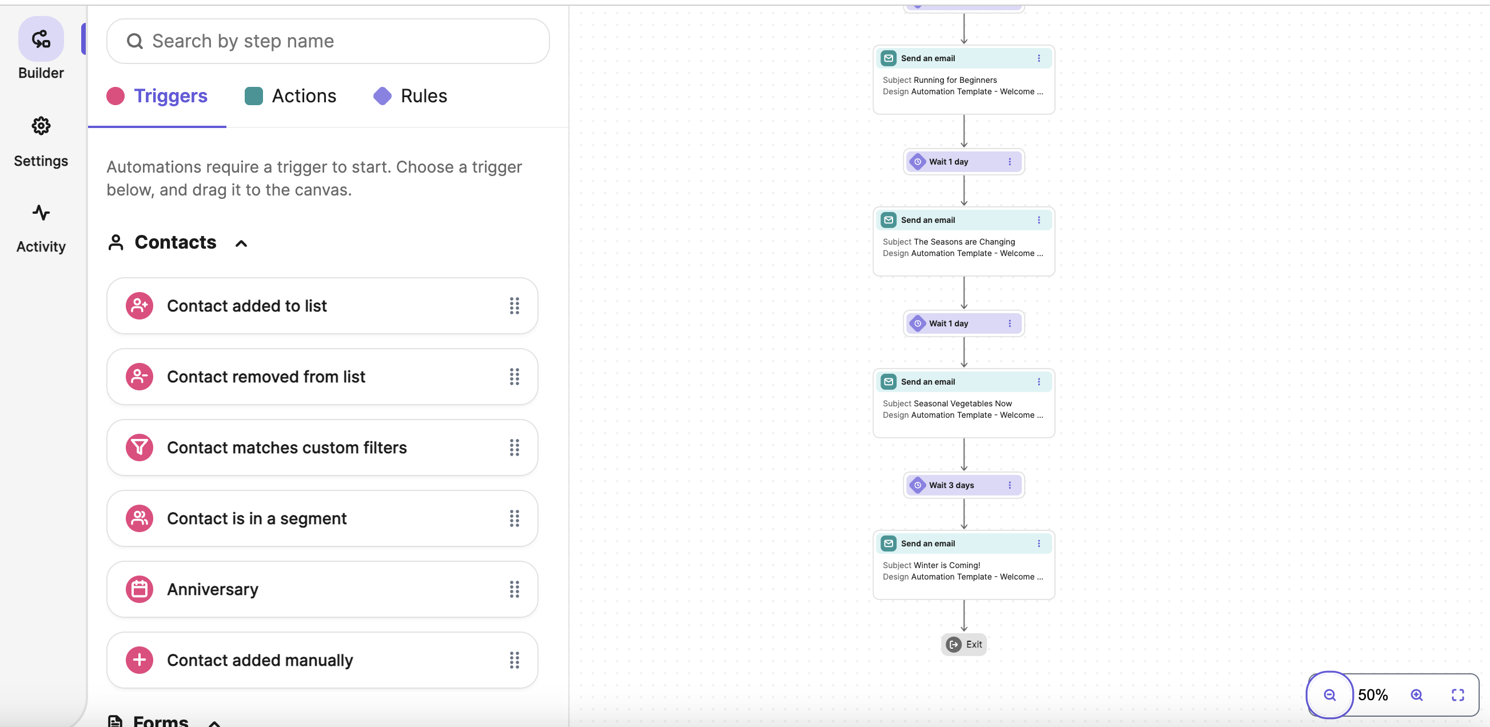
Task: Click the zoom out magnifier icon
Action: (1329, 694)
